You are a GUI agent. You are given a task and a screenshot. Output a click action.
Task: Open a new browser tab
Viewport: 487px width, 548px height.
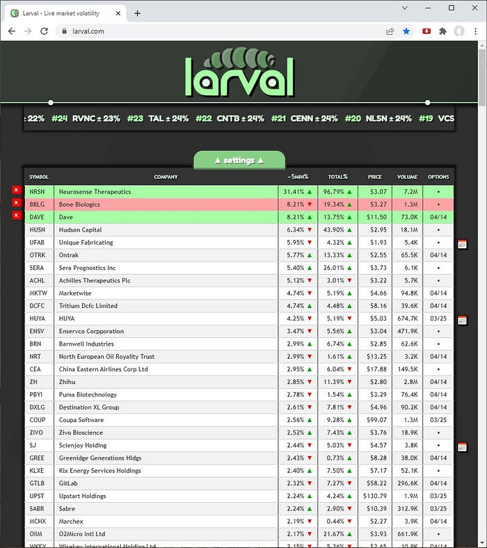[x=137, y=13]
